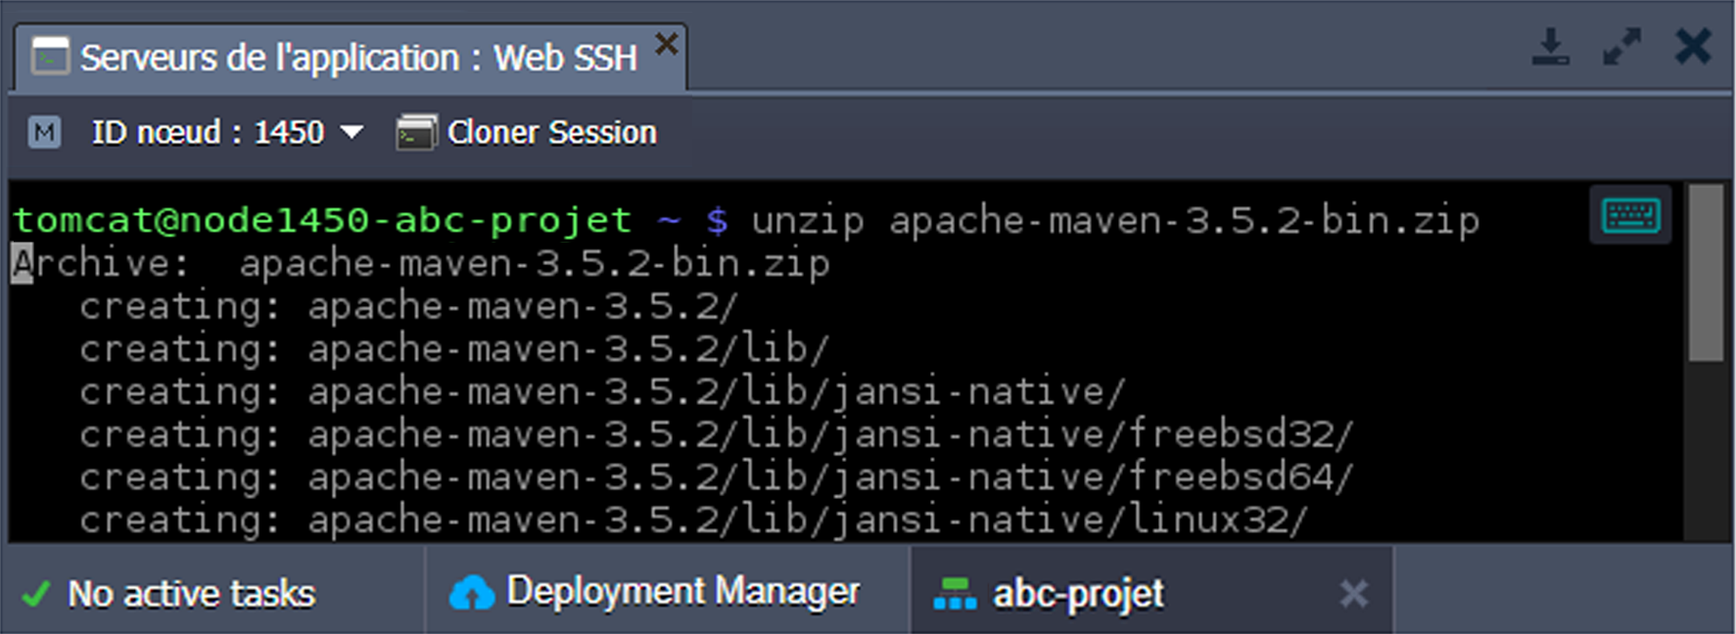This screenshot has height=634, width=1736.
Task: Close the abc-projet bottom tab
Action: 1354,594
